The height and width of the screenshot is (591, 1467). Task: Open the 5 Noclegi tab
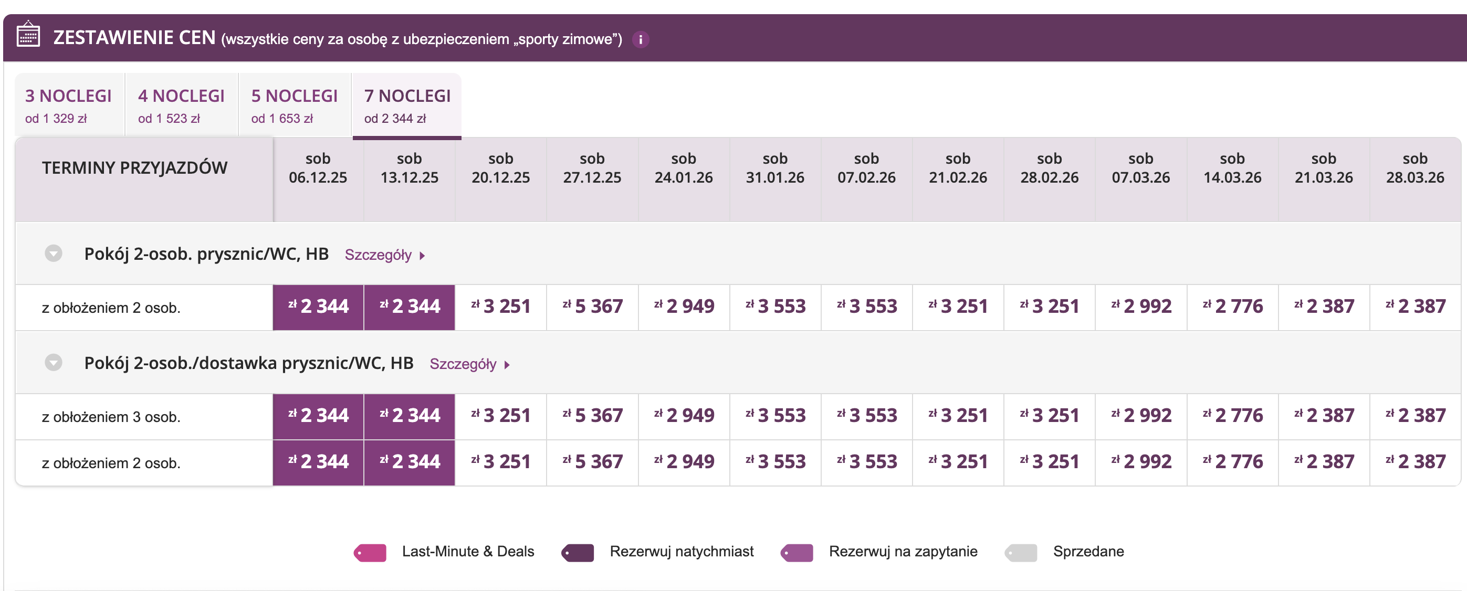pos(295,105)
